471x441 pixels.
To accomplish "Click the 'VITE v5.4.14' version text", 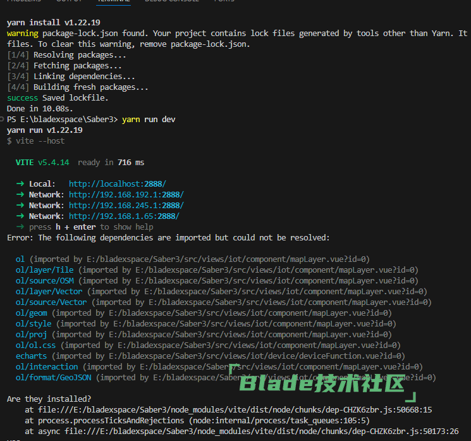I will click(x=42, y=163).
